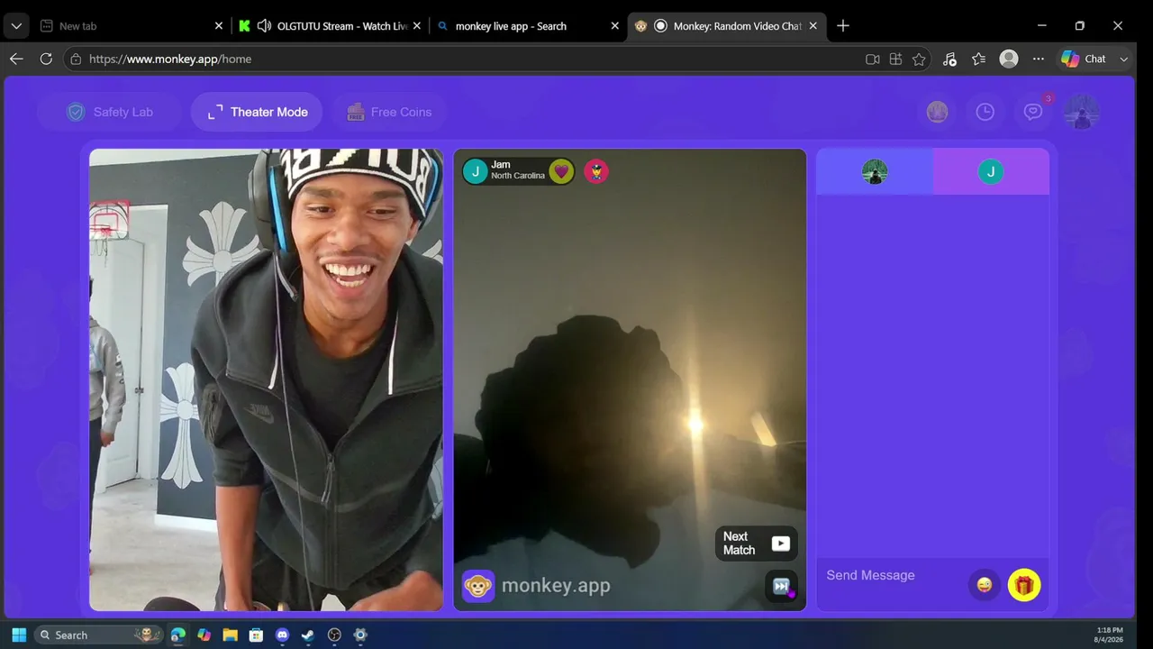This screenshot has width=1153, height=649.
Task: Open the emoji picker in chat
Action: [x=985, y=585]
